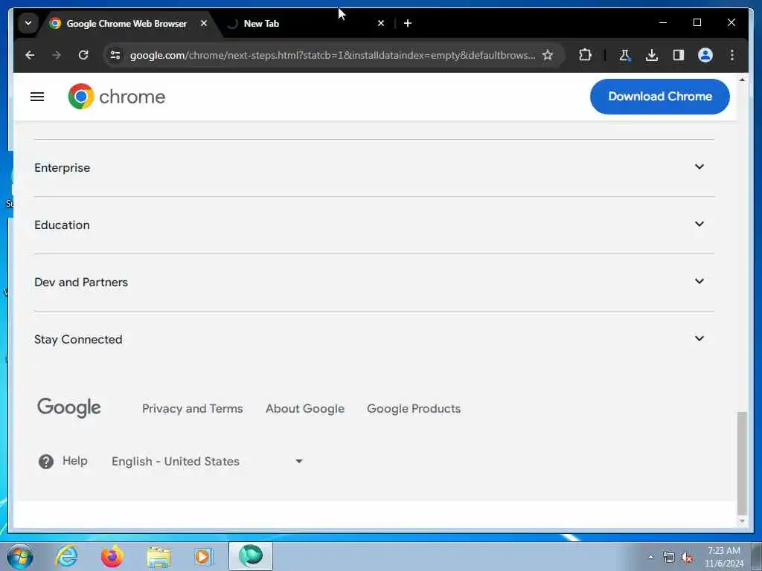Minimize the Chrome window

point(663,22)
